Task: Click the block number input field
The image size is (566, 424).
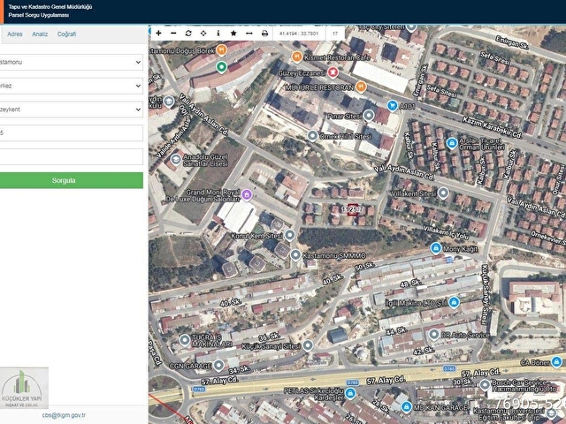Action: pos(71,132)
